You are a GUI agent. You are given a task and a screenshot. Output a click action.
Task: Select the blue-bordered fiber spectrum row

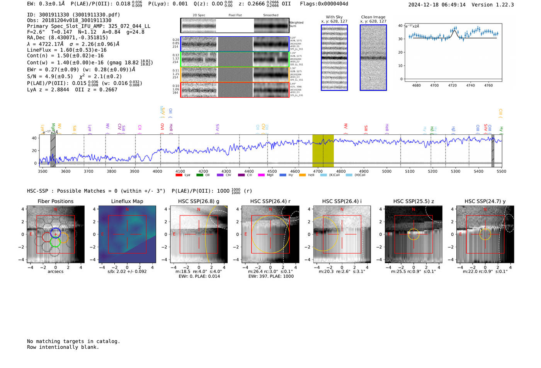tap(235, 44)
